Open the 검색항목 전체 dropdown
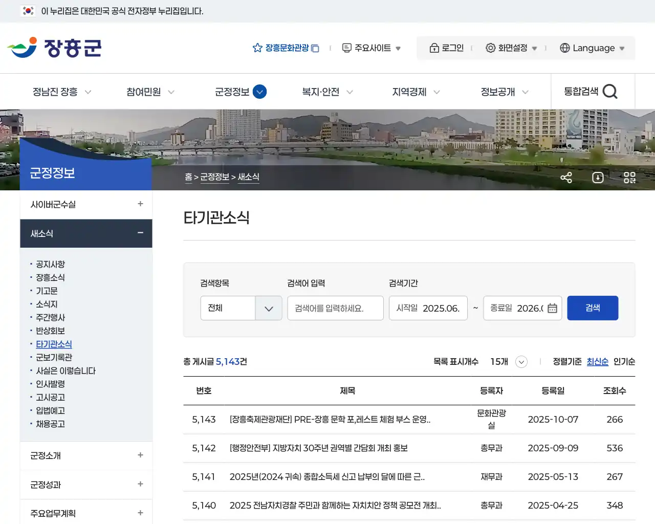This screenshot has height=524, width=655. click(x=241, y=308)
